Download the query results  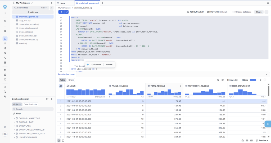[x=260, y=80]
